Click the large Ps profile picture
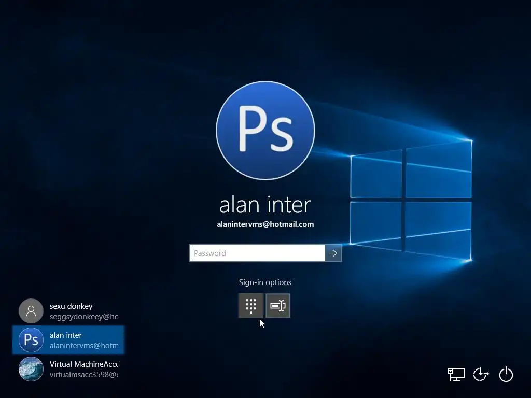Image resolution: width=531 pixels, height=398 pixels. pos(265,130)
